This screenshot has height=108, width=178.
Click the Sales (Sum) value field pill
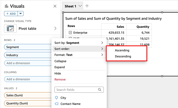pos(28,95)
